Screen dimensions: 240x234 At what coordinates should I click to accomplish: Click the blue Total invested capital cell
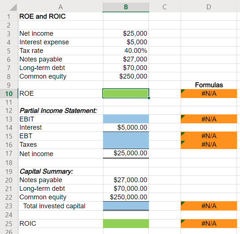click(x=126, y=206)
